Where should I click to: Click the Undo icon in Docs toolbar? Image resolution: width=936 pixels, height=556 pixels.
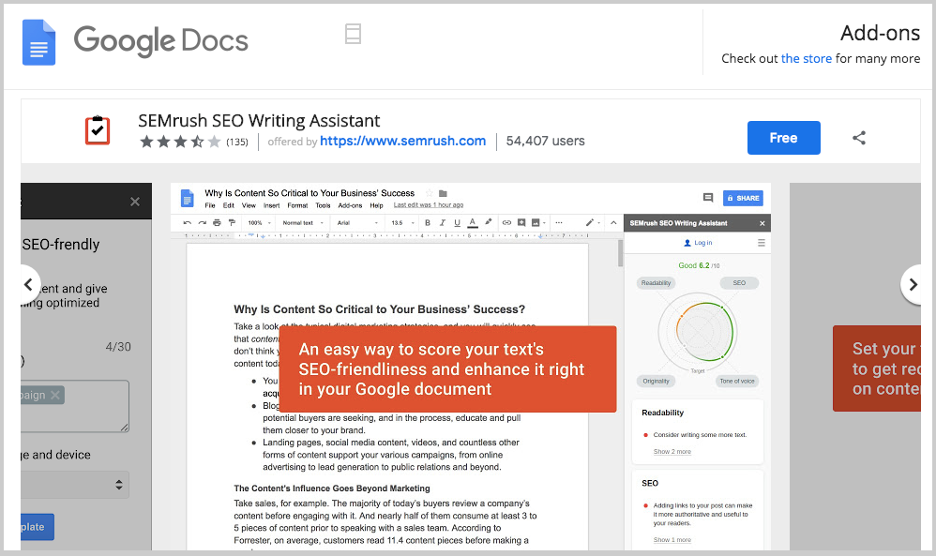[188, 222]
